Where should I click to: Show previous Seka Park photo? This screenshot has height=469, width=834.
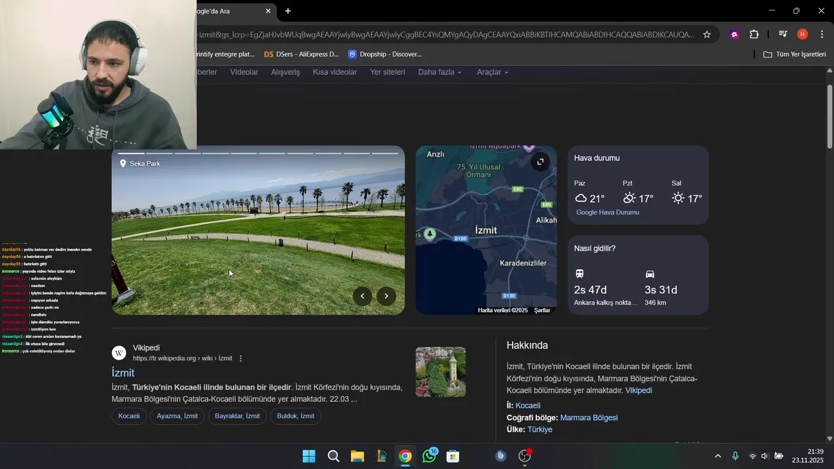tap(362, 296)
